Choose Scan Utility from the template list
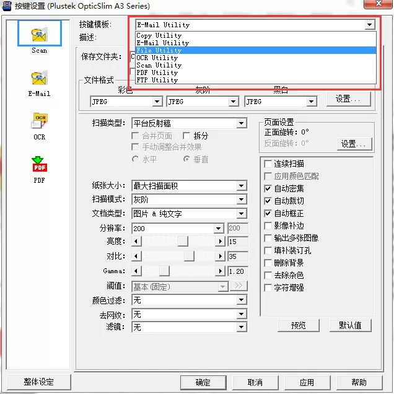Viewport: 394px width, 394px height. click(x=256, y=65)
